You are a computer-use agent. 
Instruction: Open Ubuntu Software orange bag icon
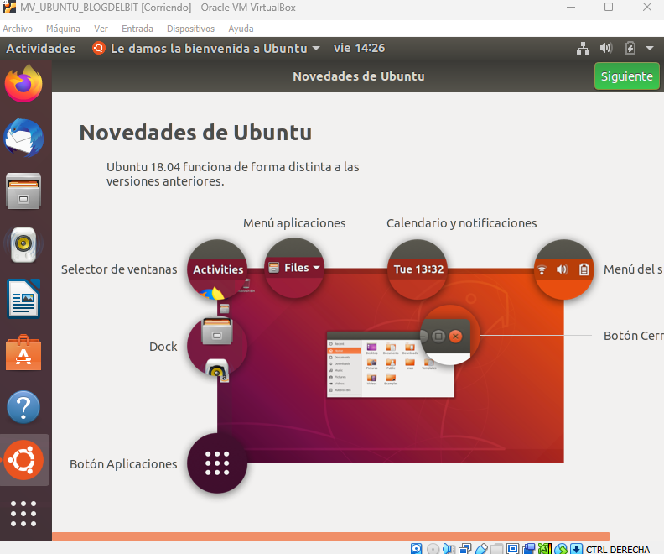pos(23,353)
